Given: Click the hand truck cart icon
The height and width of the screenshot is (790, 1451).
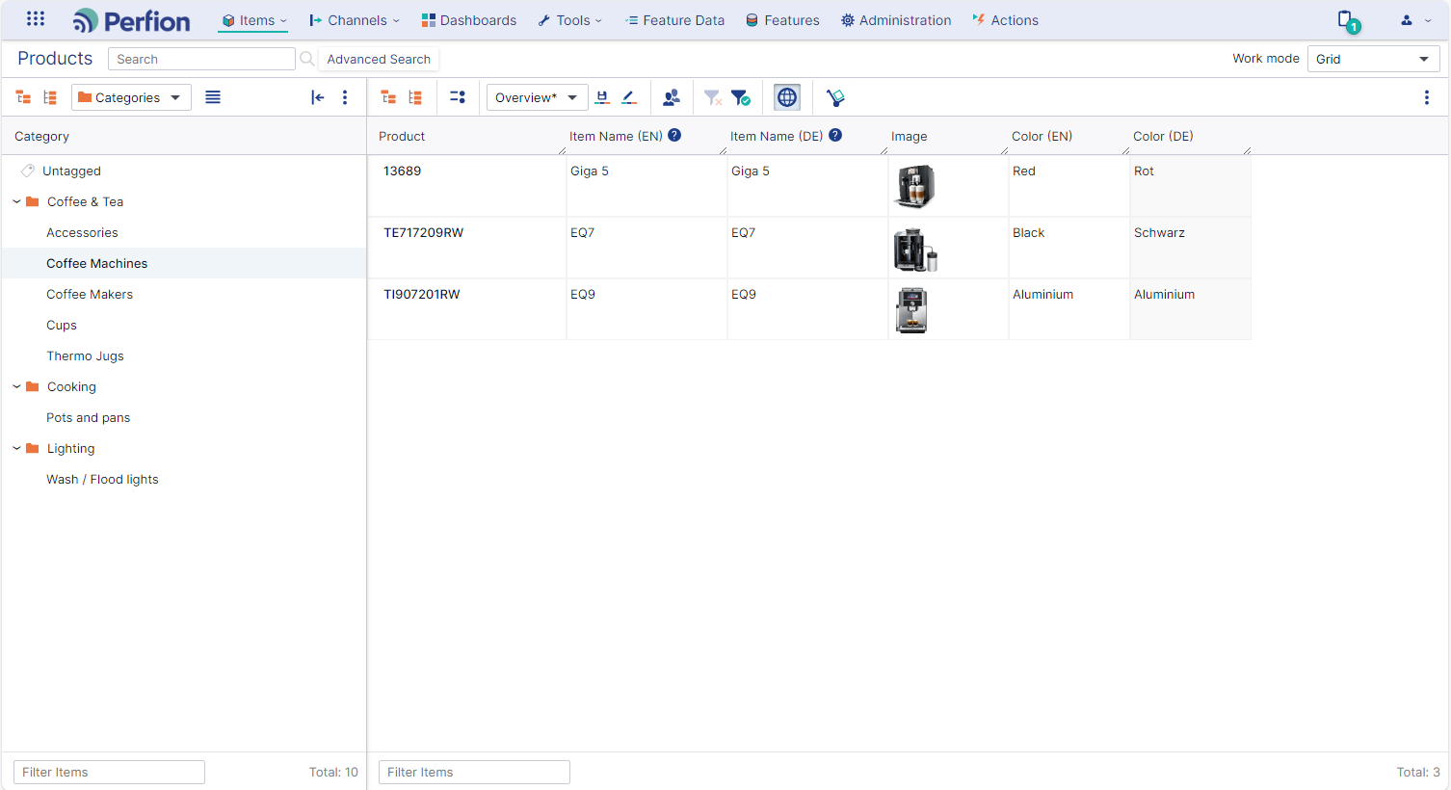Looking at the screenshot, I should pos(835,97).
